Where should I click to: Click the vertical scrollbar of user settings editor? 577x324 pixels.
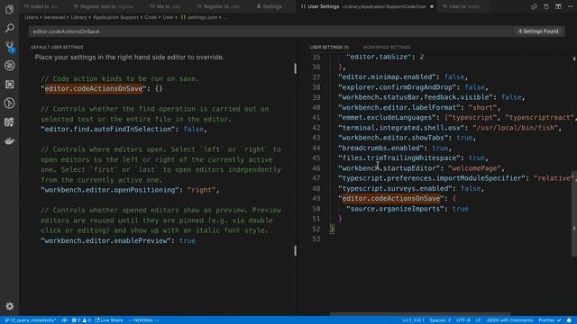pos(574,213)
